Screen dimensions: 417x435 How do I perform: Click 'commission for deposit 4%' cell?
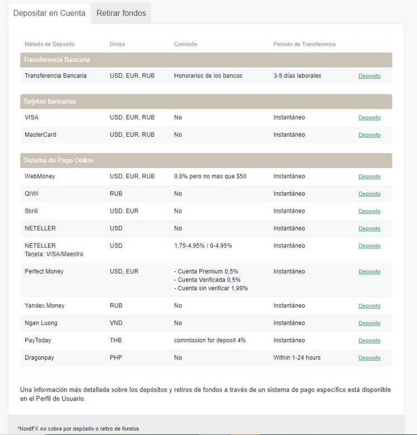210,340
